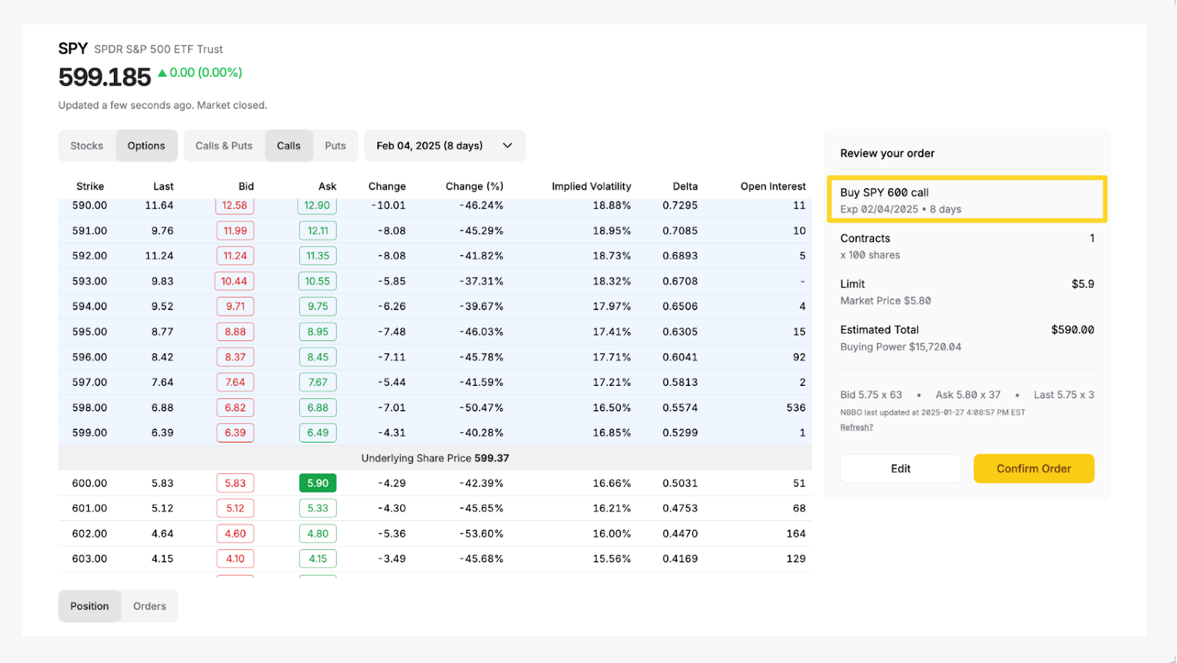Image resolution: width=1177 pixels, height=663 pixels.
Task: Click the Last column header
Action: click(163, 186)
